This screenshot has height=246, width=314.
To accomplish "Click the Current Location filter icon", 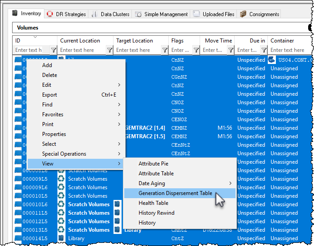I will 109,50.
